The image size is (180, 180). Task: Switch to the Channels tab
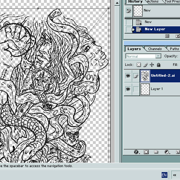(x=155, y=49)
